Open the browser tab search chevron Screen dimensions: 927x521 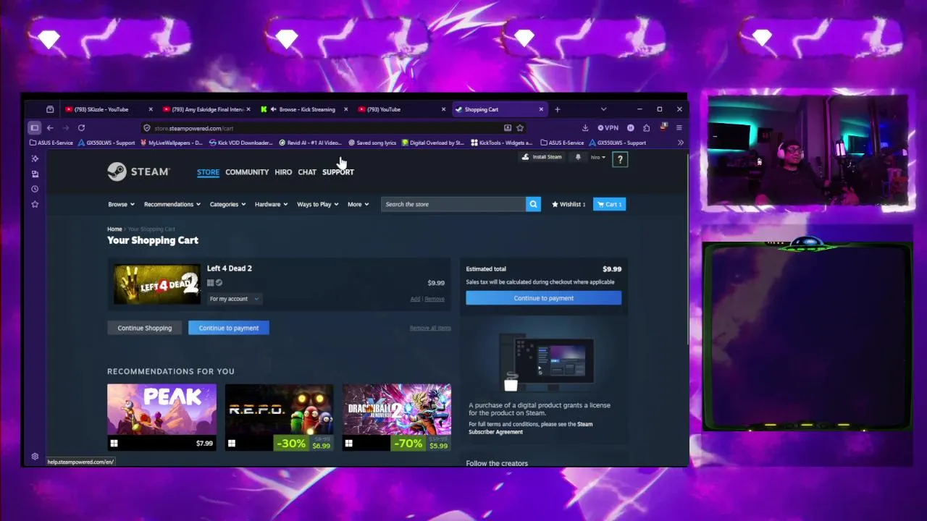(603, 109)
